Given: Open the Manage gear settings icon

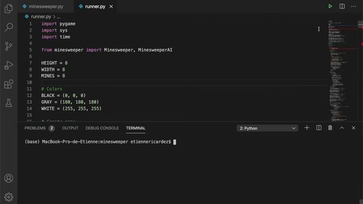Looking at the screenshot, I should 9,197.
